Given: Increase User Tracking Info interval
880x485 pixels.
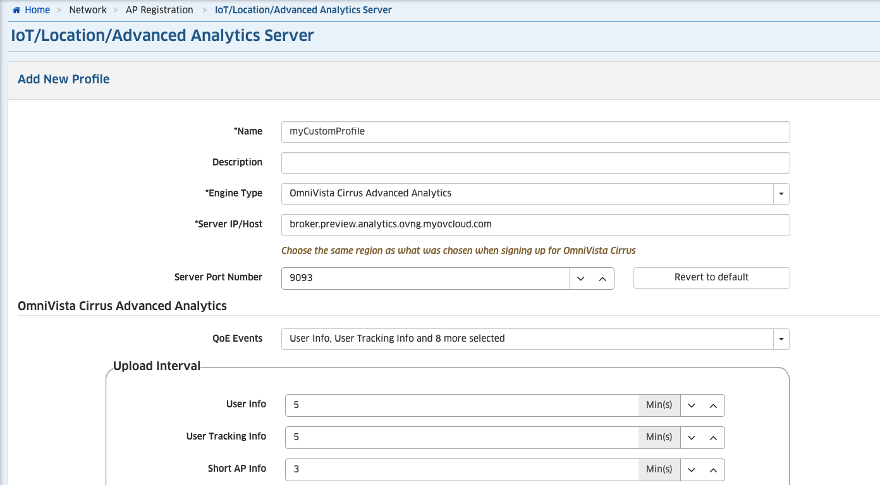Looking at the screenshot, I should click(713, 438).
